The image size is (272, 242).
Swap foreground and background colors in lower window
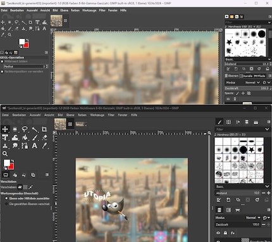(13, 161)
